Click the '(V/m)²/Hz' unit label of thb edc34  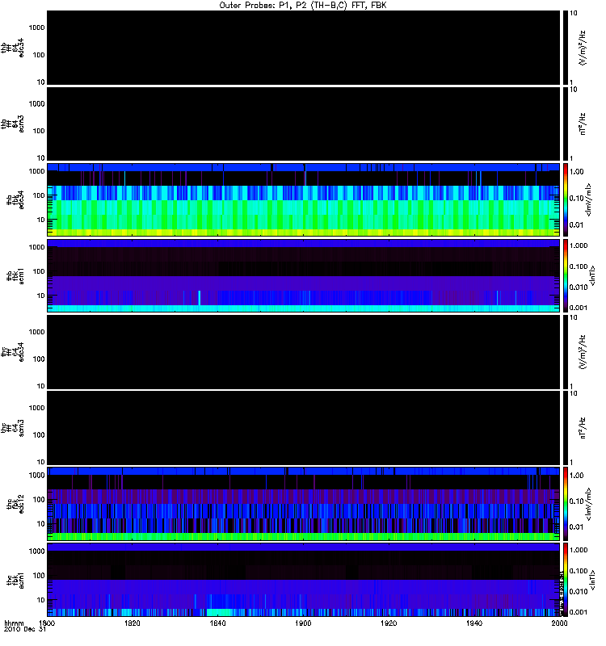[583, 48]
